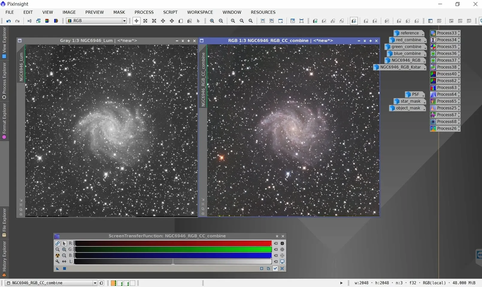Toggle the dark cross button in the R row
482x287 pixels.
coord(282,243)
